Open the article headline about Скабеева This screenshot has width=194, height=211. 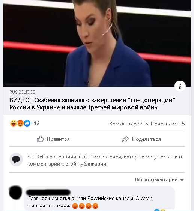tap(92, 104)
